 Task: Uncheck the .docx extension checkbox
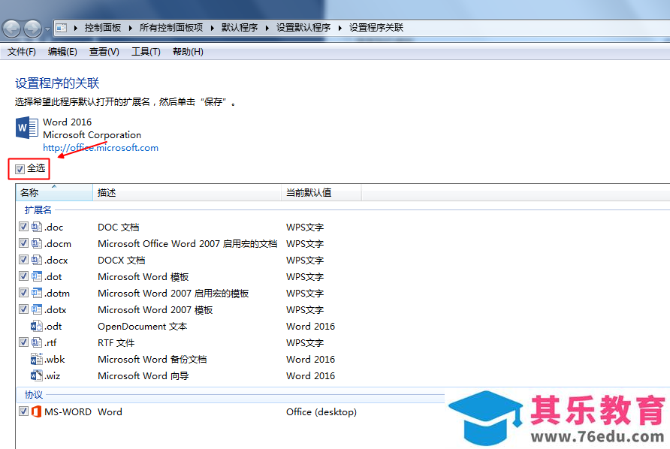[x=23, y=259]
